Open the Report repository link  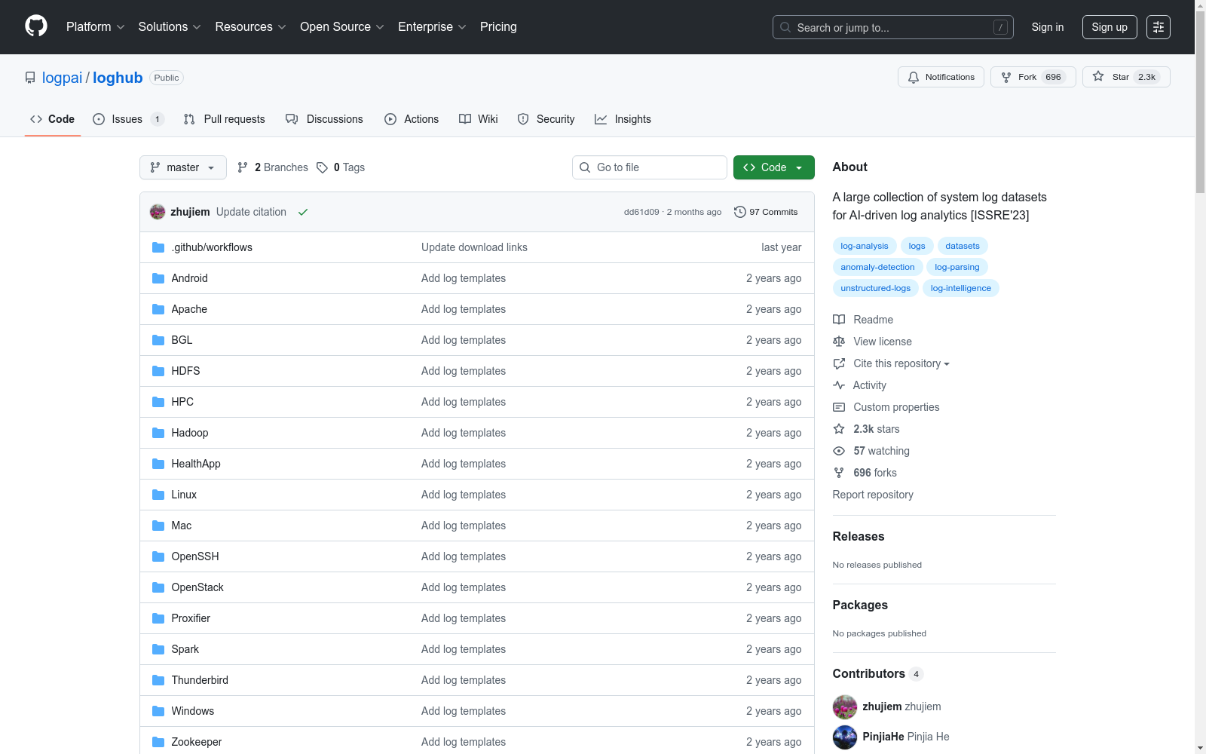[x=873, y=495]
